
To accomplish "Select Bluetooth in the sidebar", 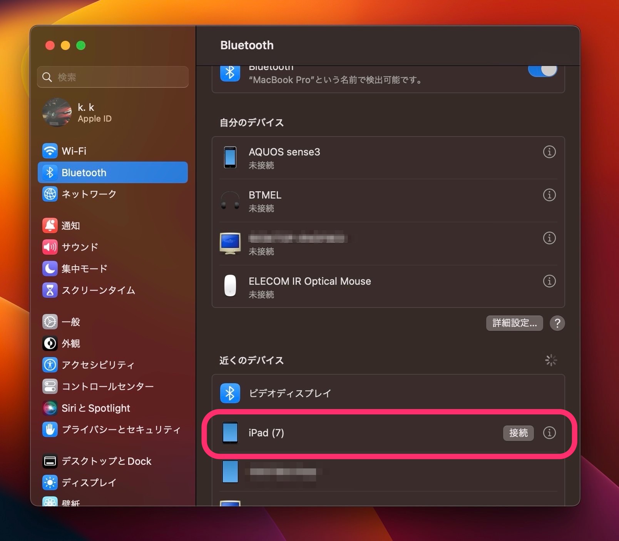I will pyautogui.click(x=113, y=172).
